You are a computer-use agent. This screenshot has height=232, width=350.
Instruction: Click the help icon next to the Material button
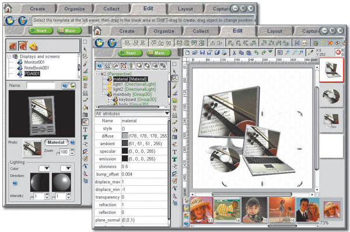click(72, 142)
